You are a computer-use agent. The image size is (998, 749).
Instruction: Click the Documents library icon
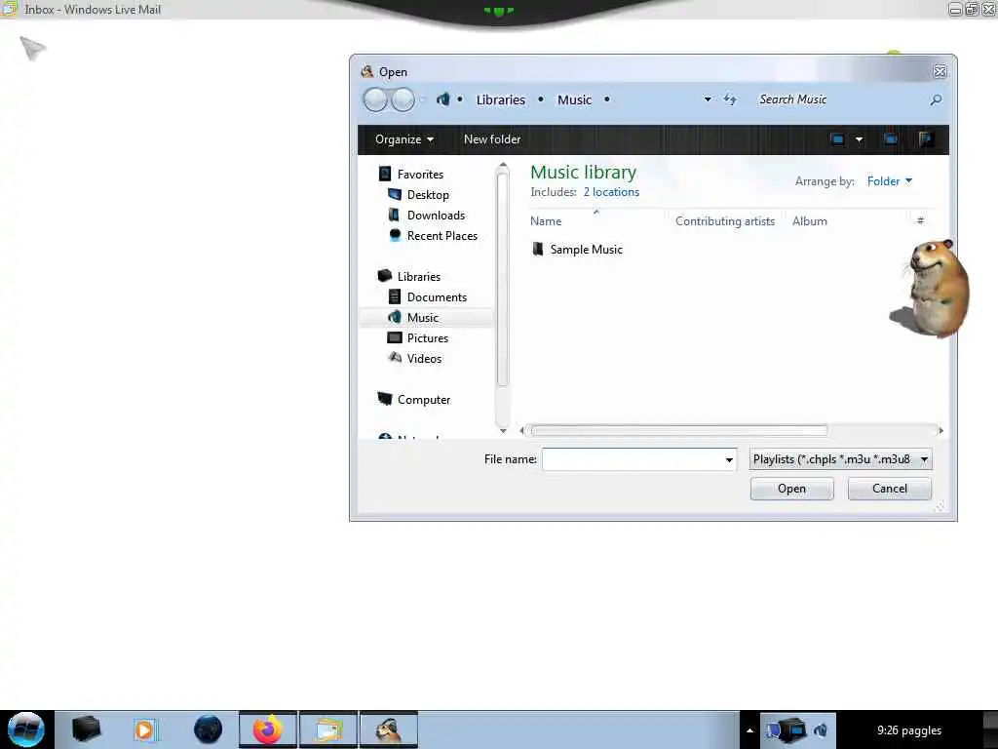pos(395,296)
